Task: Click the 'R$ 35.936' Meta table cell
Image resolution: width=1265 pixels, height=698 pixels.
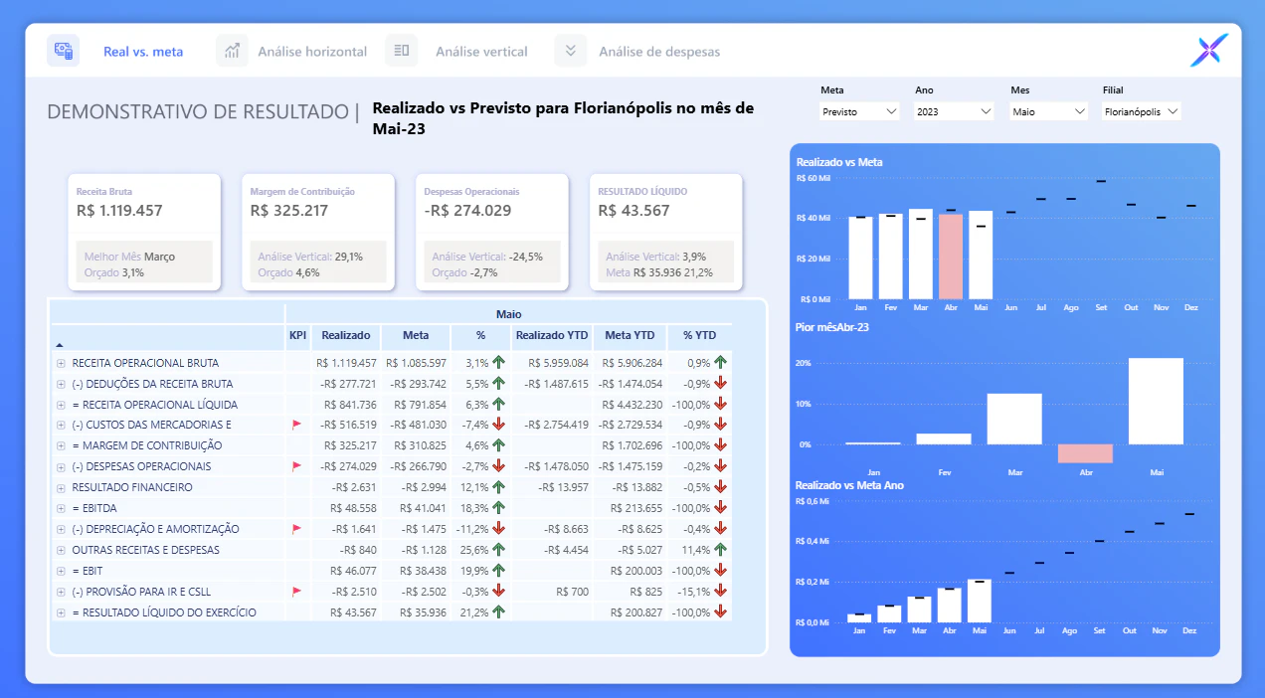Action: pos(416,612)
